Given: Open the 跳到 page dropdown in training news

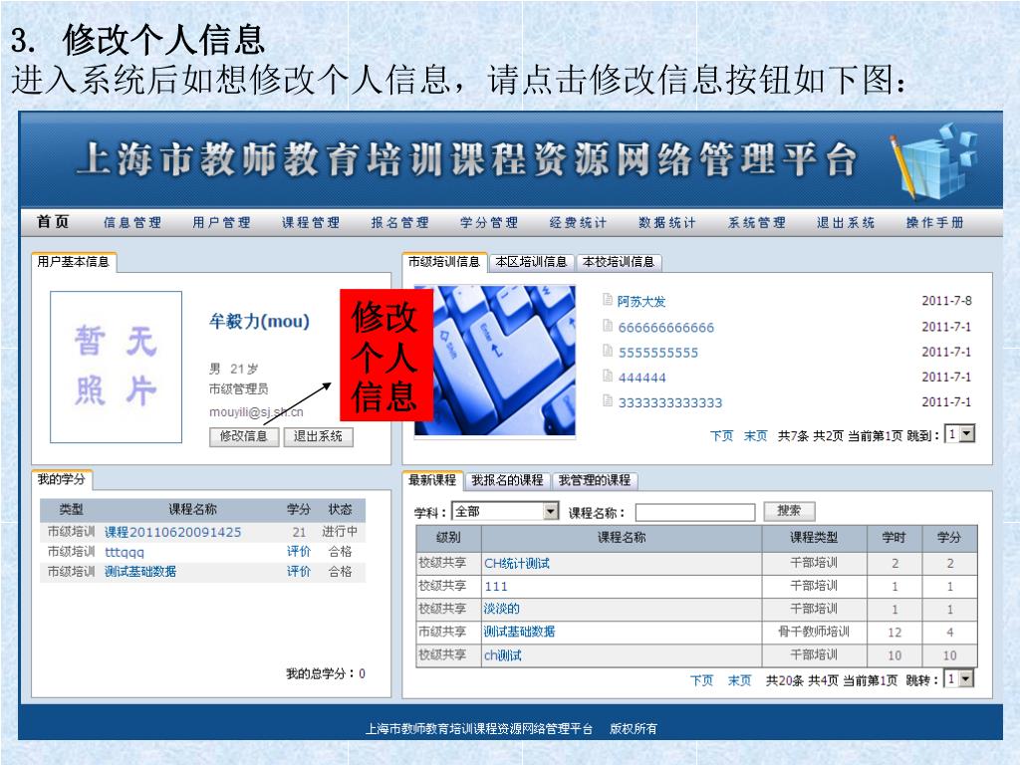Looking at the screenshot, I should coord(960,434).
